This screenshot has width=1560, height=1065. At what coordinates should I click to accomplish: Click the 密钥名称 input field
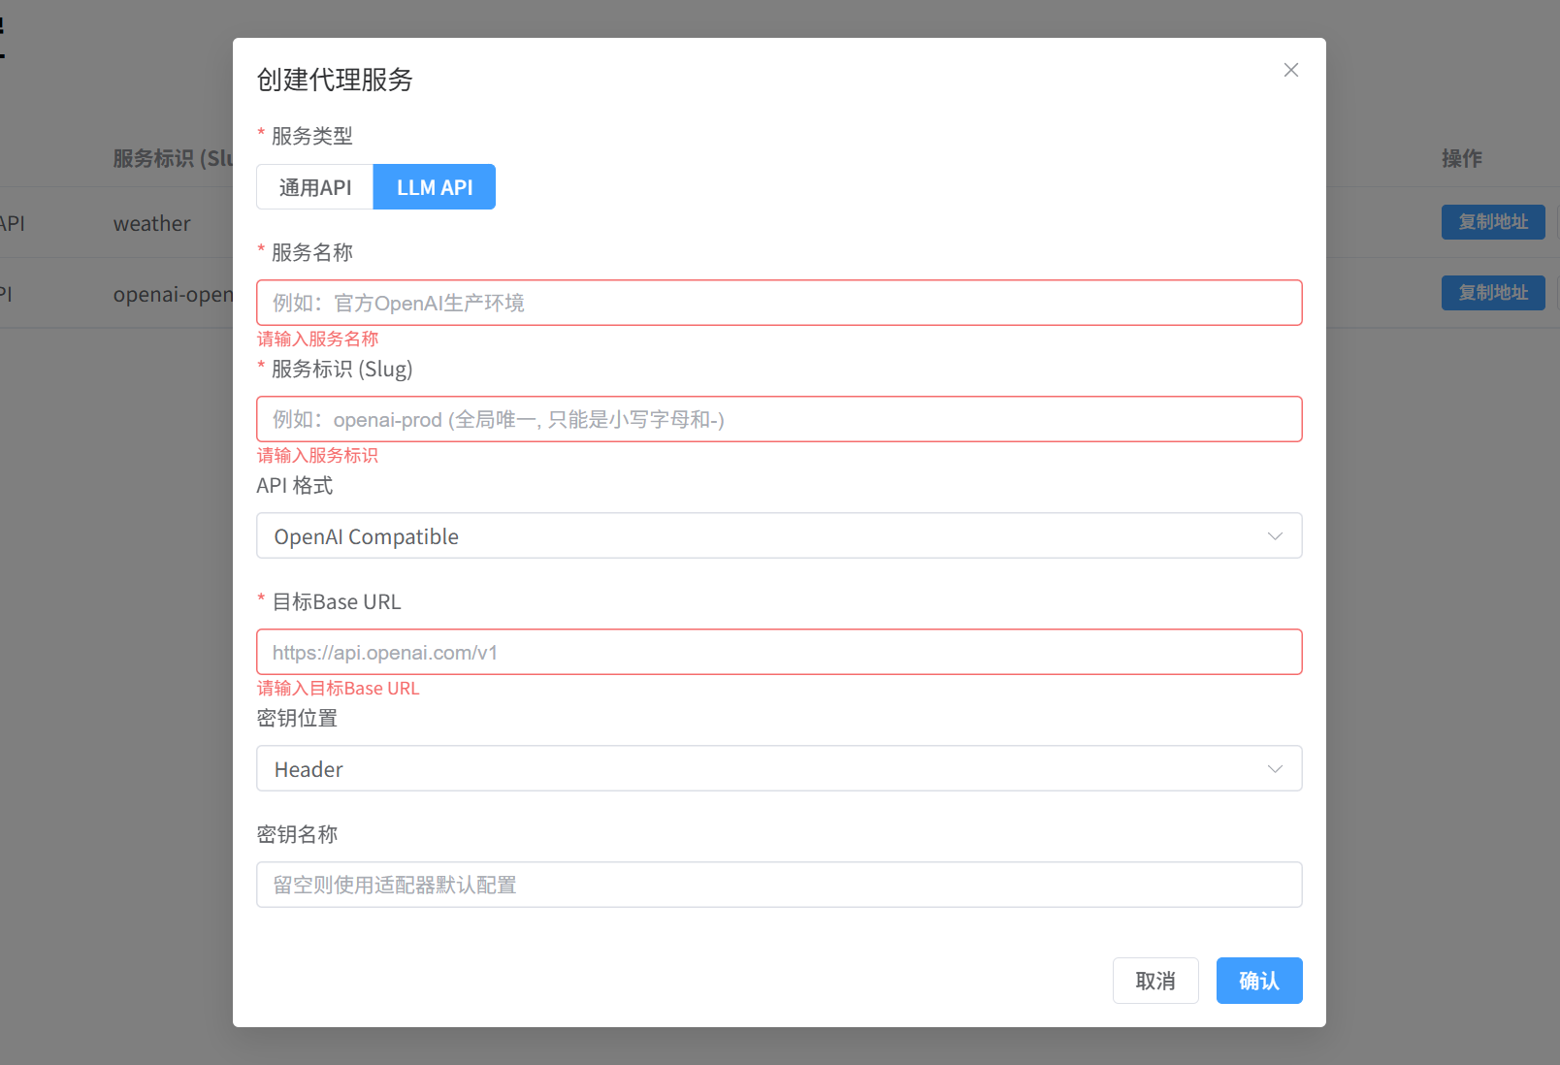click(x=778, y=885)
